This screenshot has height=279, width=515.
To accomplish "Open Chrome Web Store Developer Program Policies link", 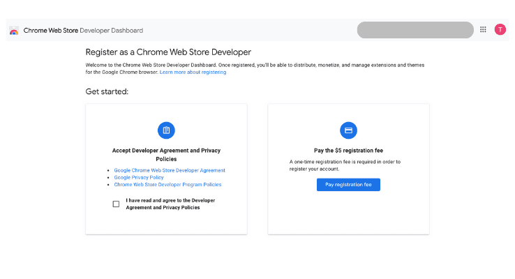I will tap(167, 185).
